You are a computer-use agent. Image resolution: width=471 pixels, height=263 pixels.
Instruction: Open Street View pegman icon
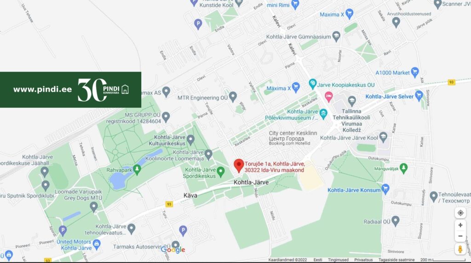click(x=460, y=249)
